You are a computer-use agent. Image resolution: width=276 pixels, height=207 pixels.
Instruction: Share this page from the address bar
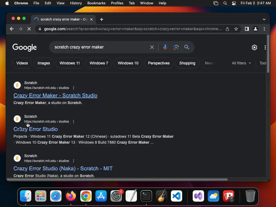[x=227, y=29]
